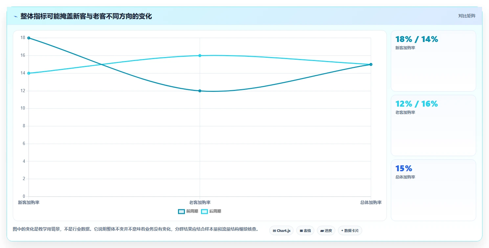
Task: Click the 后周期 data point at 16
Action: [x=200, y=55]
